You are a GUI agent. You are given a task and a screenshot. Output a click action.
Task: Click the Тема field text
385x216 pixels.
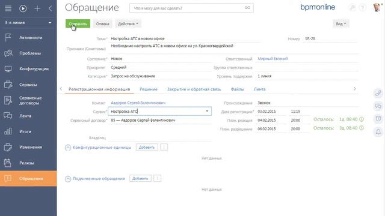point(138,38)
